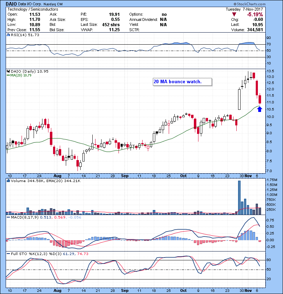Click the stochastic %D value '74.73'

pyautogui.click(x=82, y=254)
